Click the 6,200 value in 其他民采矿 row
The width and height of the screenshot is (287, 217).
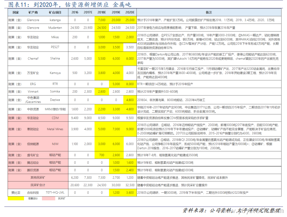(75, 178)
